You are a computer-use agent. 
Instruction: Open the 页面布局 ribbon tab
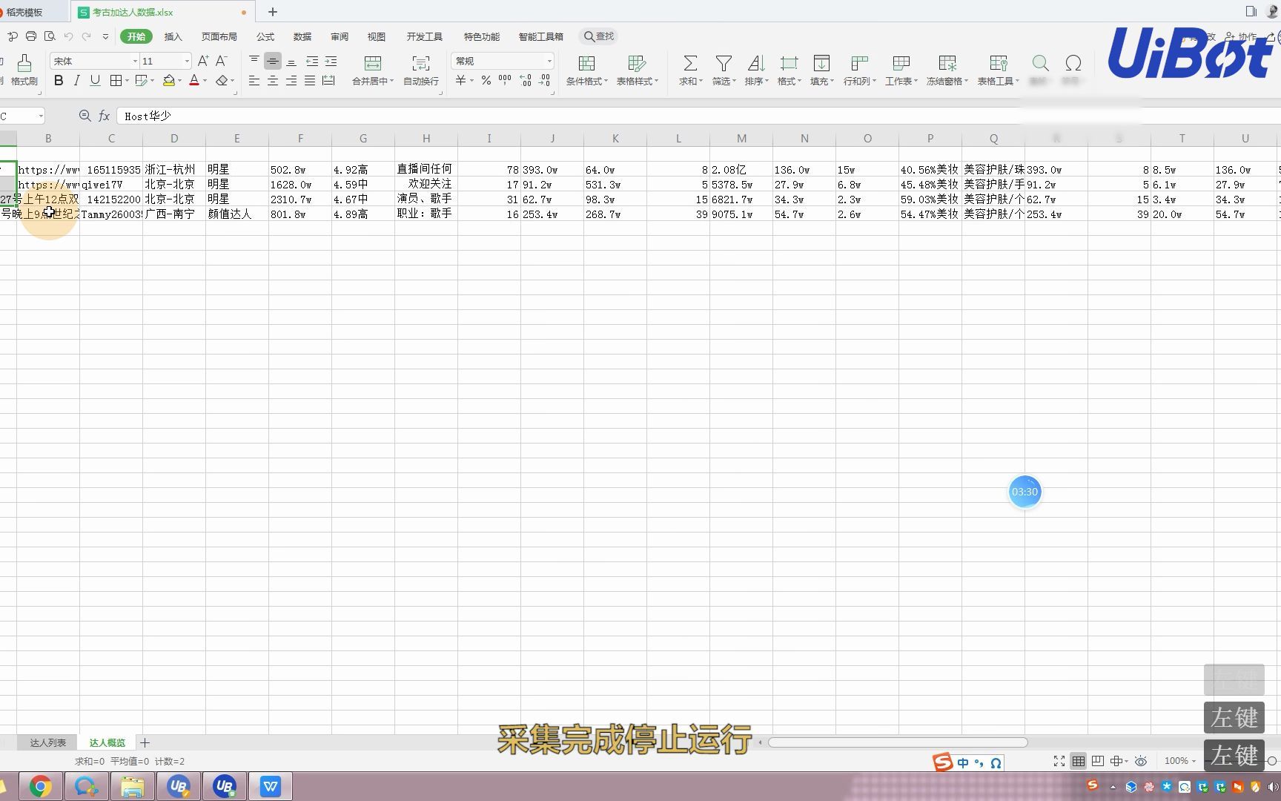coord(219,36)
